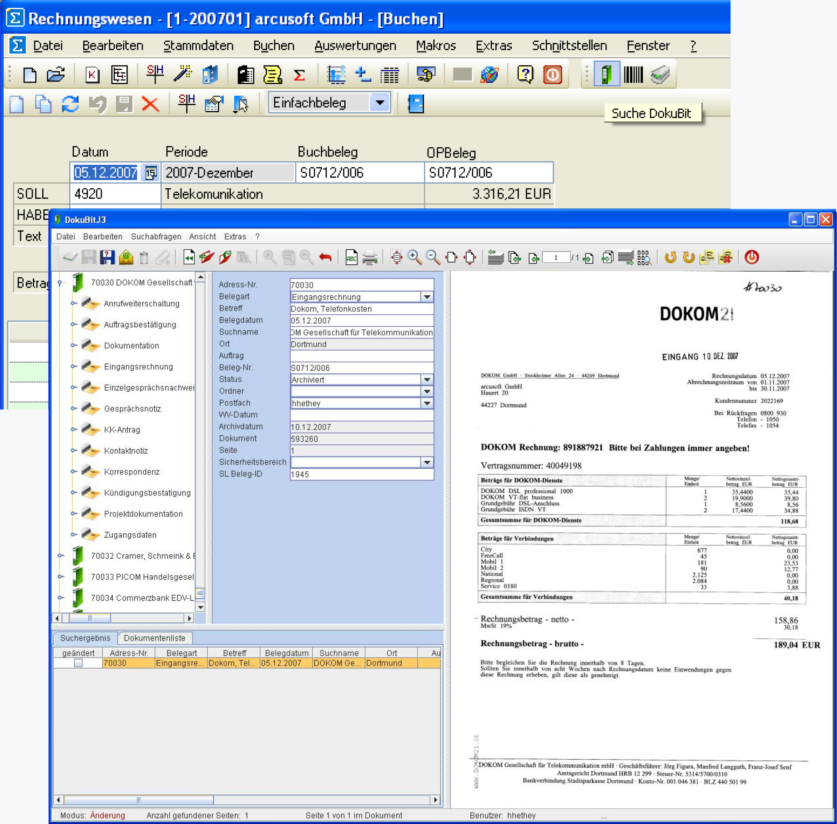This screenshot has width=837, height=824.
Task: Open the Status dropdown showing Archiviert
Action: click(x=427, y=379)
